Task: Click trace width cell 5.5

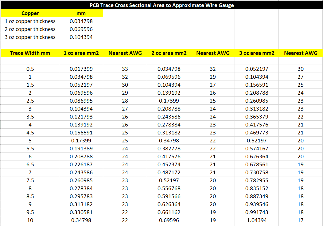Action: (30, 149)
